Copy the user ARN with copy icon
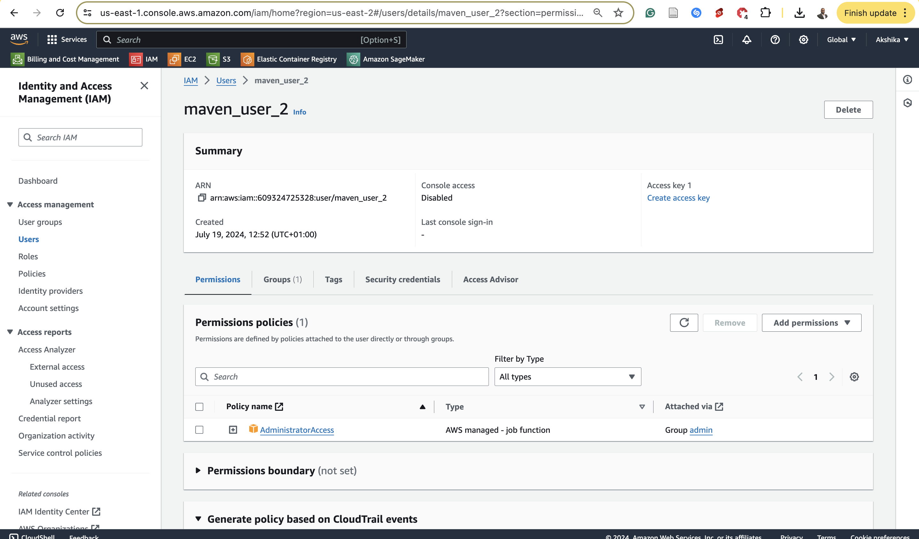The image size is (919, 539). pos(202,198)
